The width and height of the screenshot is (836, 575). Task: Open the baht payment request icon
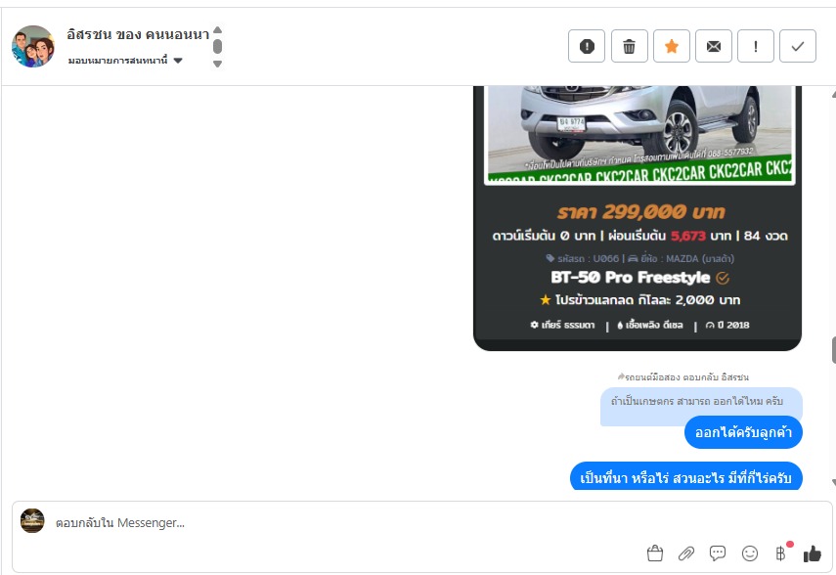(781, 553)
